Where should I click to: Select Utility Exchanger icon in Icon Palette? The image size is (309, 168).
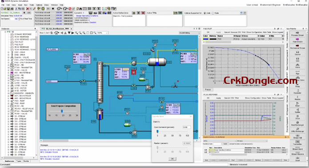(x=297, y=130)
